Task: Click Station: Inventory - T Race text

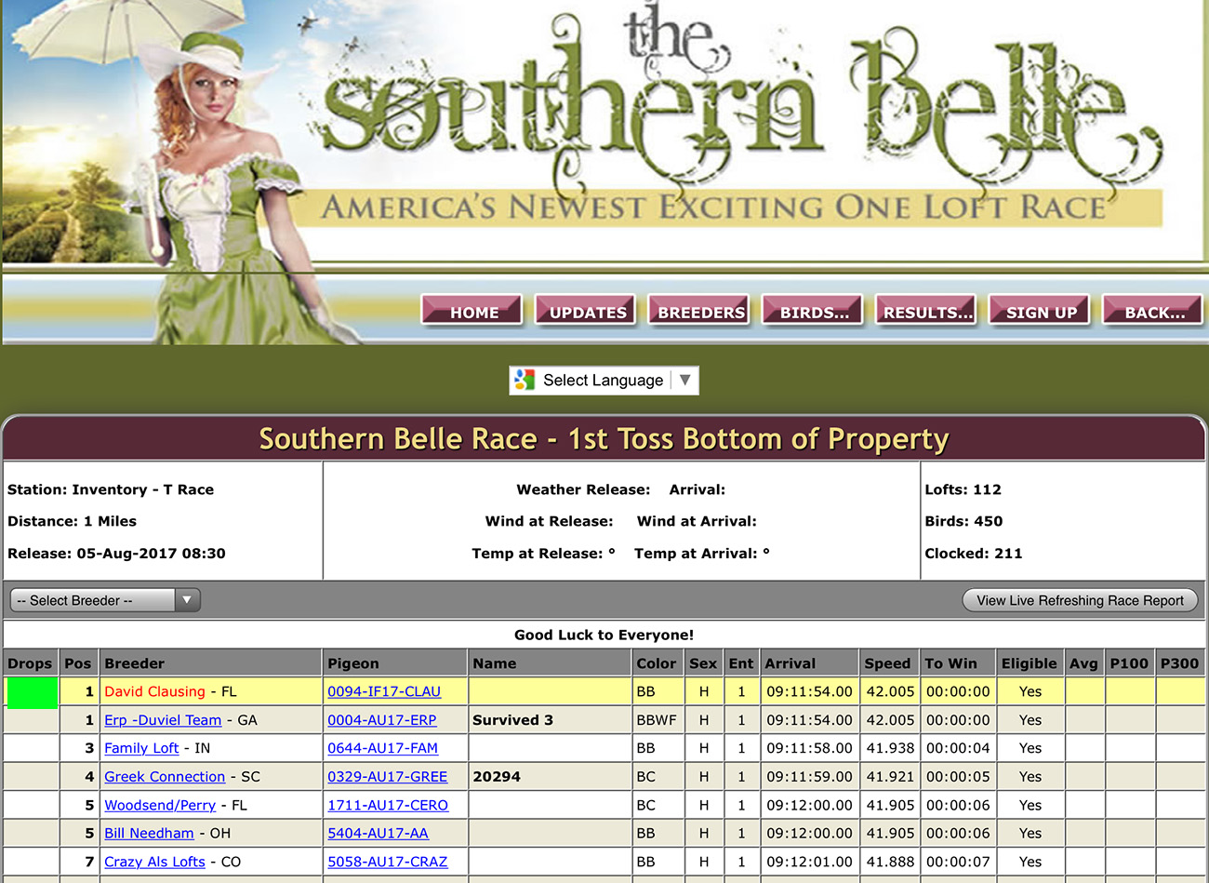Action: 111,489
